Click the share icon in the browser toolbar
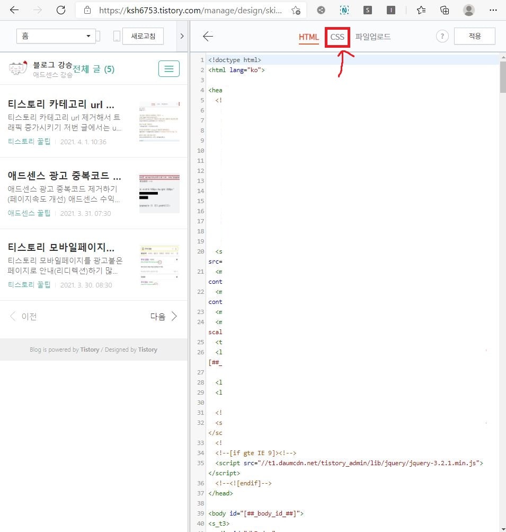 [320, 10]
